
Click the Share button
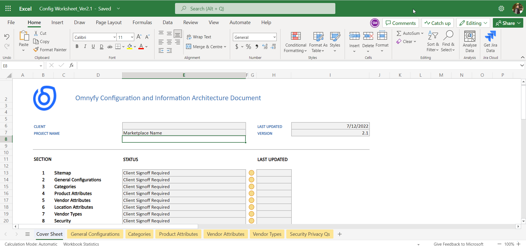pyautogui.click(x=508, y=23)
